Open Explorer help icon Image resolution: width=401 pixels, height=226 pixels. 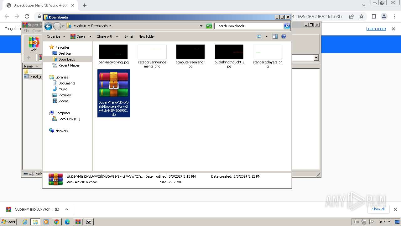(x=284, y=36)
